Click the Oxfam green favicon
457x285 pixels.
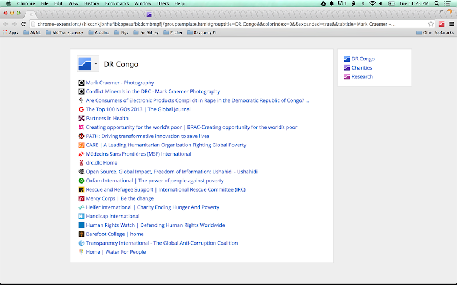pyautogui.click(x=81, y=181)
